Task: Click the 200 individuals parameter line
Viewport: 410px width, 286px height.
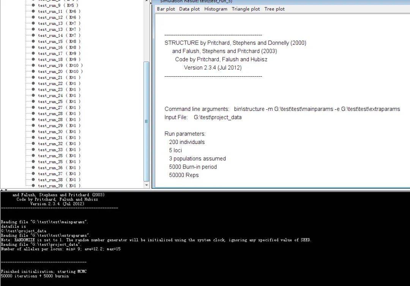Action: pos(187,142)
